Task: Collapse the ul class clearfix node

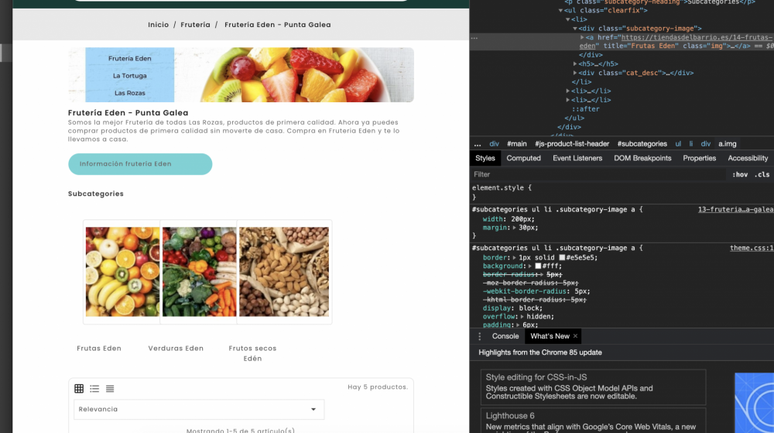Action: pyautogui.click(x=560, y=10)
